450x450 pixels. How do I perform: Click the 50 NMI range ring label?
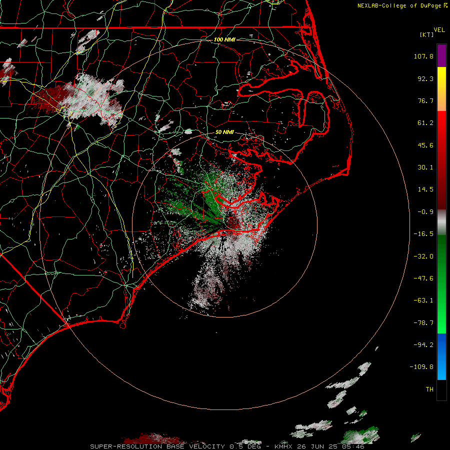(x=224, y=132)
